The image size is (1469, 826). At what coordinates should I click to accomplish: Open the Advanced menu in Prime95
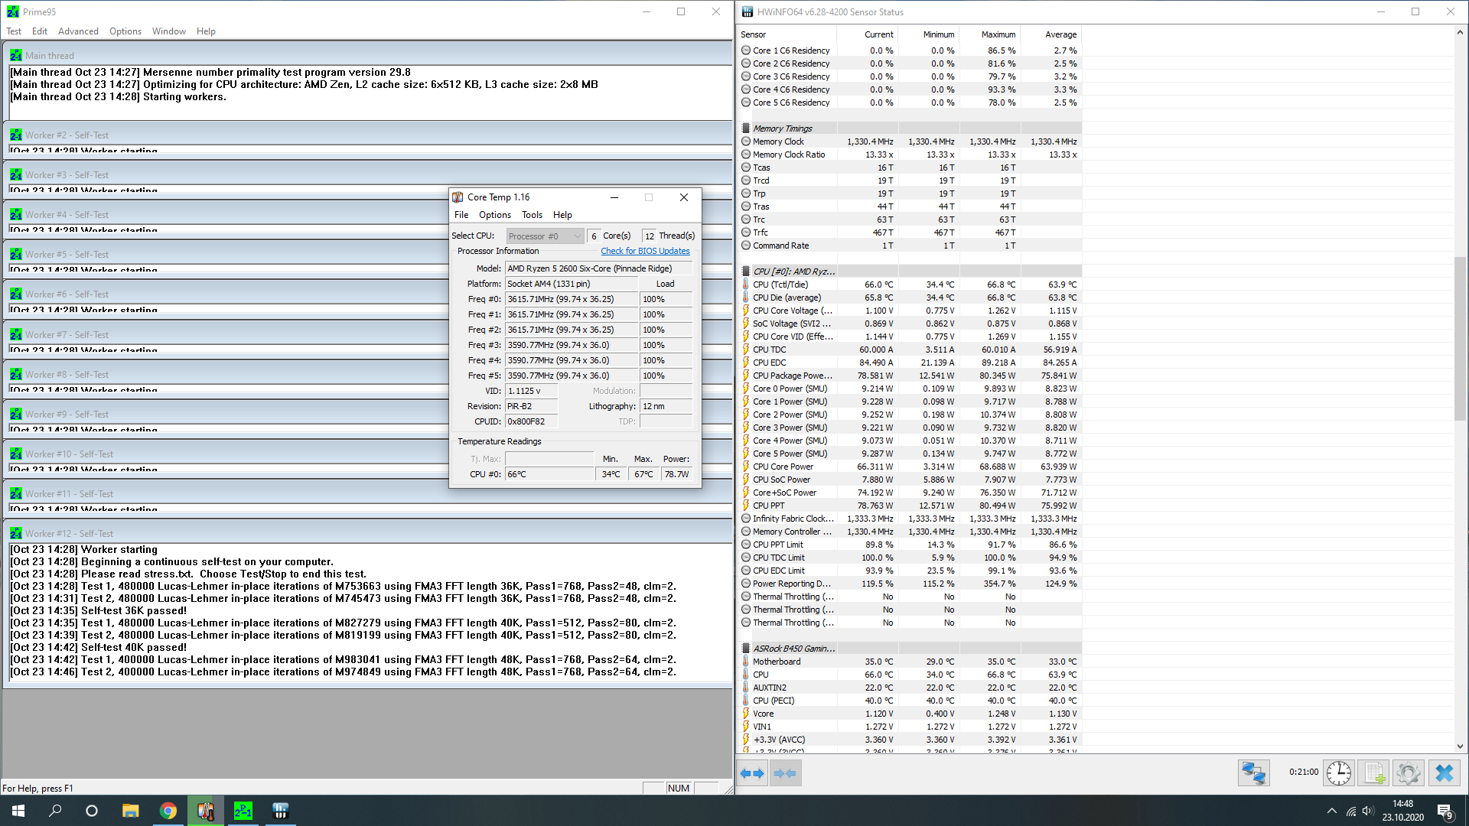pyautogui.click(x=78, y=31)
